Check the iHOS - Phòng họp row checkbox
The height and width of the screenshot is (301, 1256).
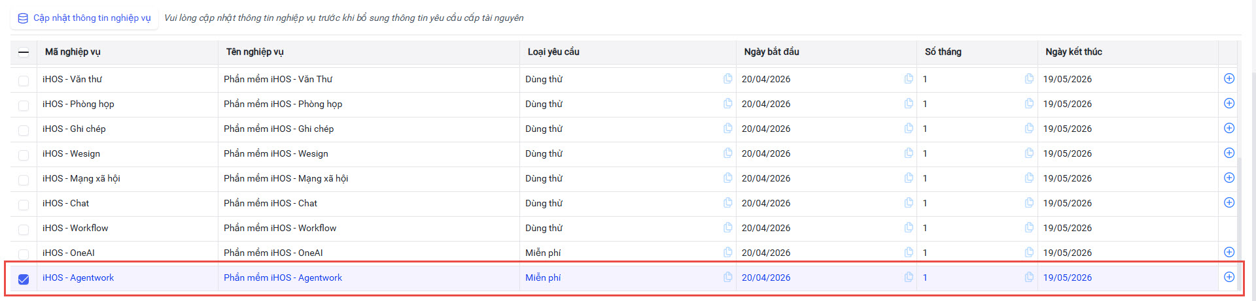coord(24,105)
